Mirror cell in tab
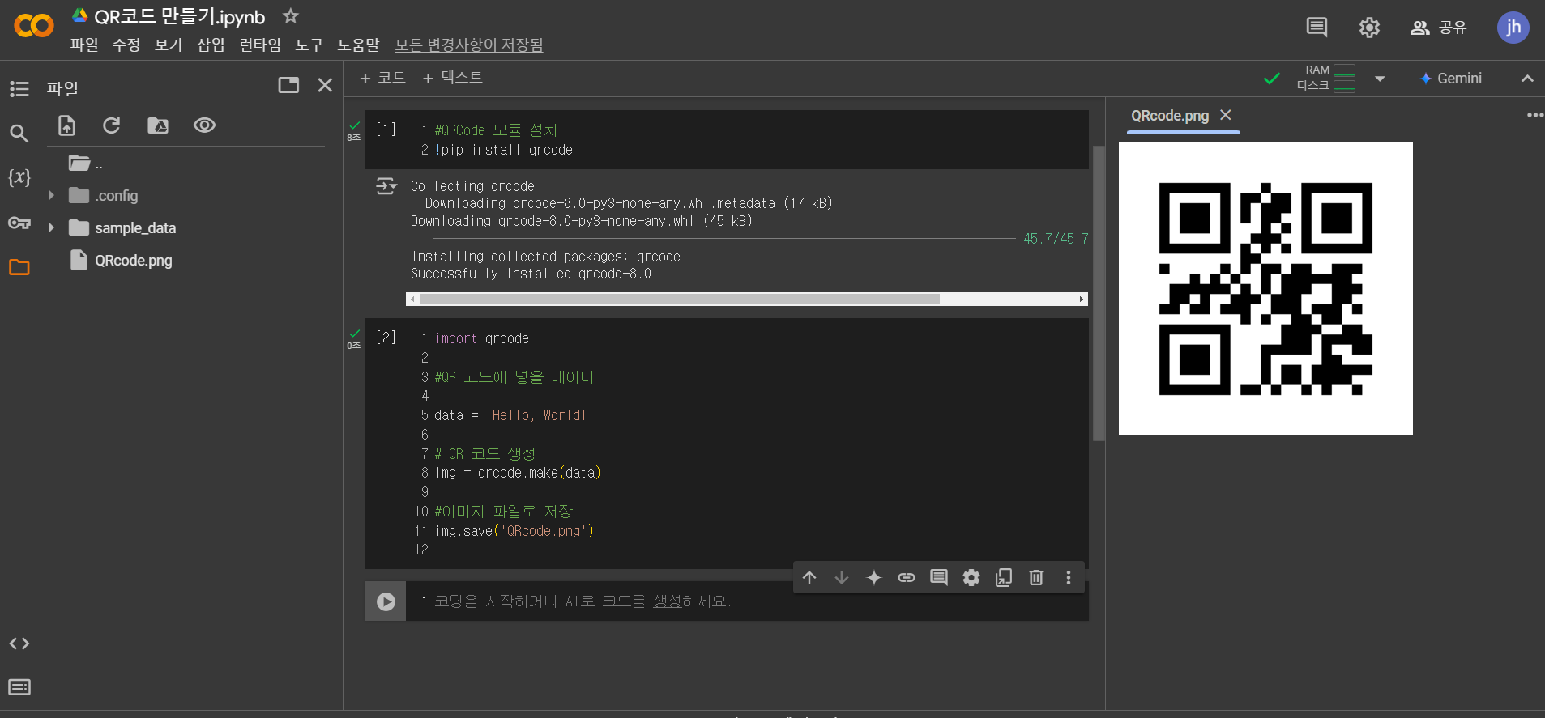Viewport: 1545px width, 718px height. [x=1004, y=577]
